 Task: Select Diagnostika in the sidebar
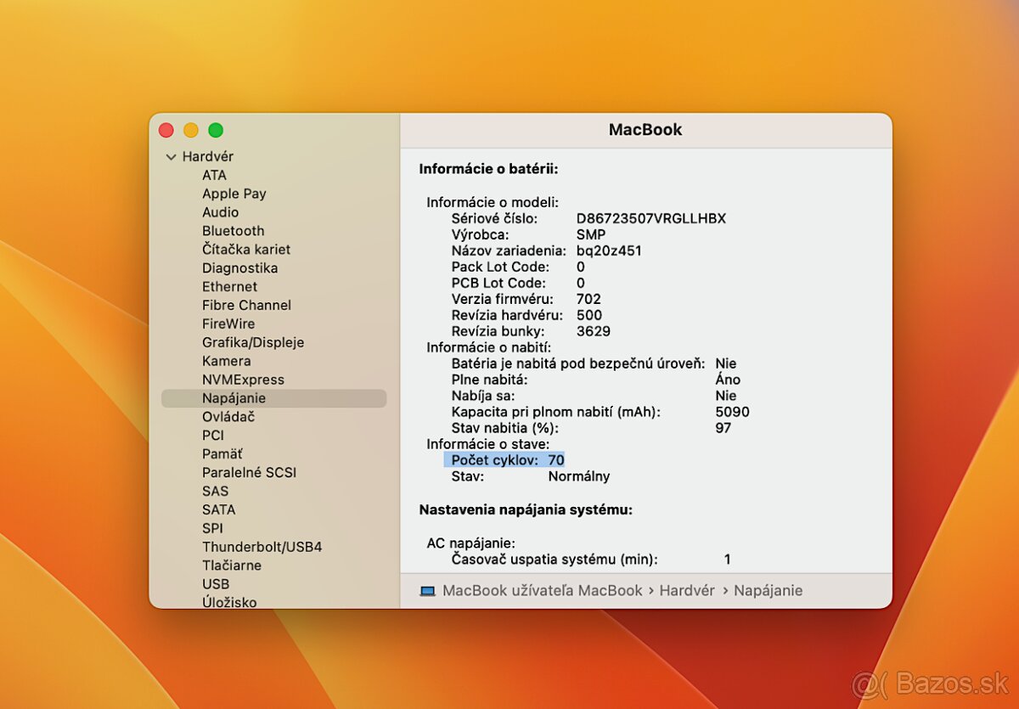240,267
